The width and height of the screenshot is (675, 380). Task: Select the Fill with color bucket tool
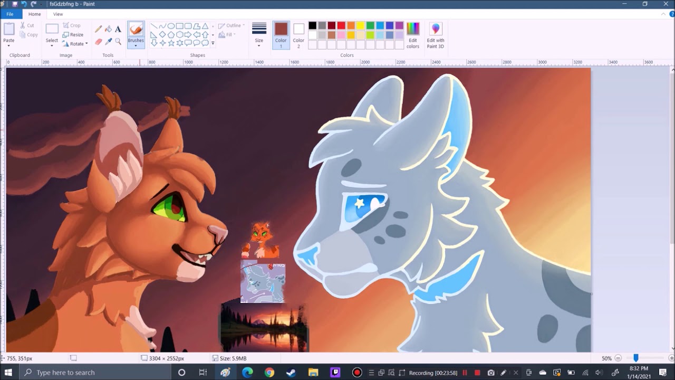click(108, 29)
